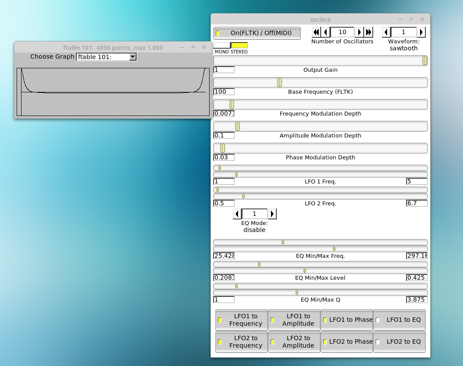Click the Output Gain slider handle

click(424, 61)
